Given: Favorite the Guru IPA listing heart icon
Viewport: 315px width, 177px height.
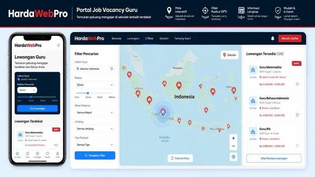Looking at the screenshot, I should pos(297,146).
